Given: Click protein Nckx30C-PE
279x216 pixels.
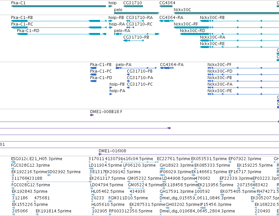Looking at the screenshot, I should [243, 94].
